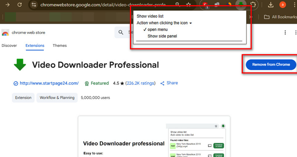This screenshot has width=297, height=157.
Task: Click the verified publisher checkmark badge
Action: (16, 84)
